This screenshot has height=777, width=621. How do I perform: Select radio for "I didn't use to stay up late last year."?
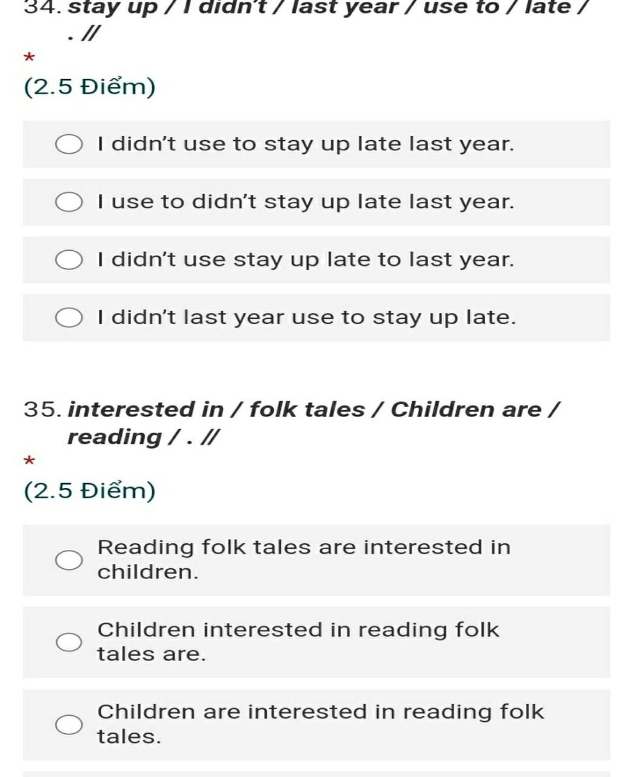point(69,144)
